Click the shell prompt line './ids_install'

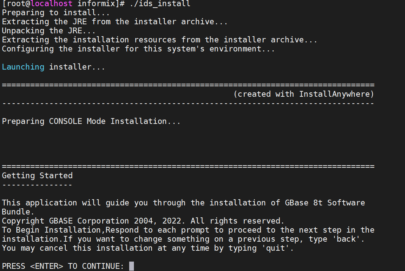(96, 4)
